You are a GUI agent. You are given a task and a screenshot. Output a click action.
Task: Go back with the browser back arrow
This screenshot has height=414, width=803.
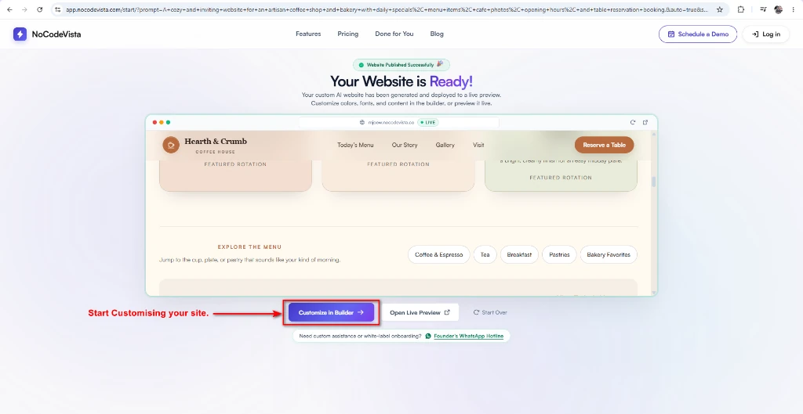[x=9, y=9]
